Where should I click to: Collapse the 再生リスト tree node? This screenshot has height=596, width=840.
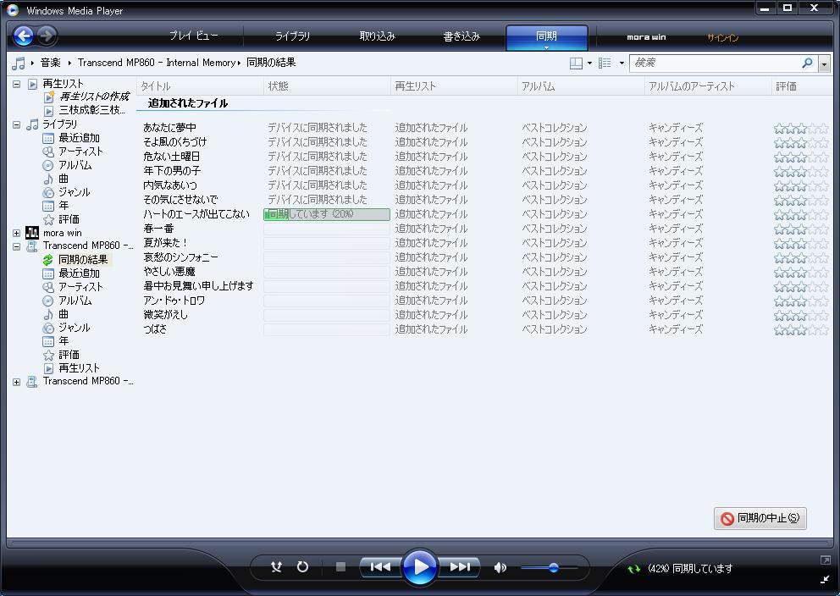[x=17, y=84]
